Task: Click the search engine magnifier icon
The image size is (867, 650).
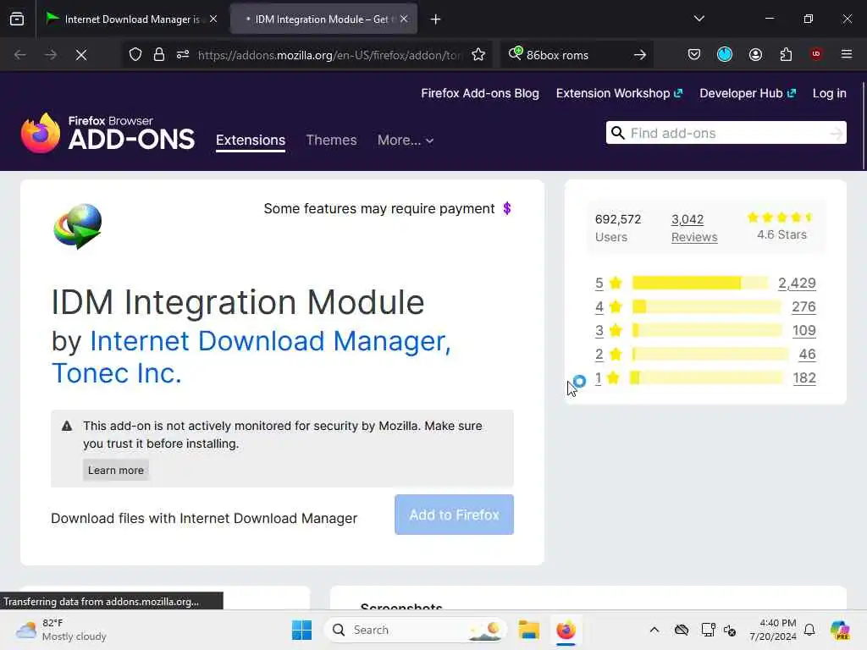Action: (515, 53)
